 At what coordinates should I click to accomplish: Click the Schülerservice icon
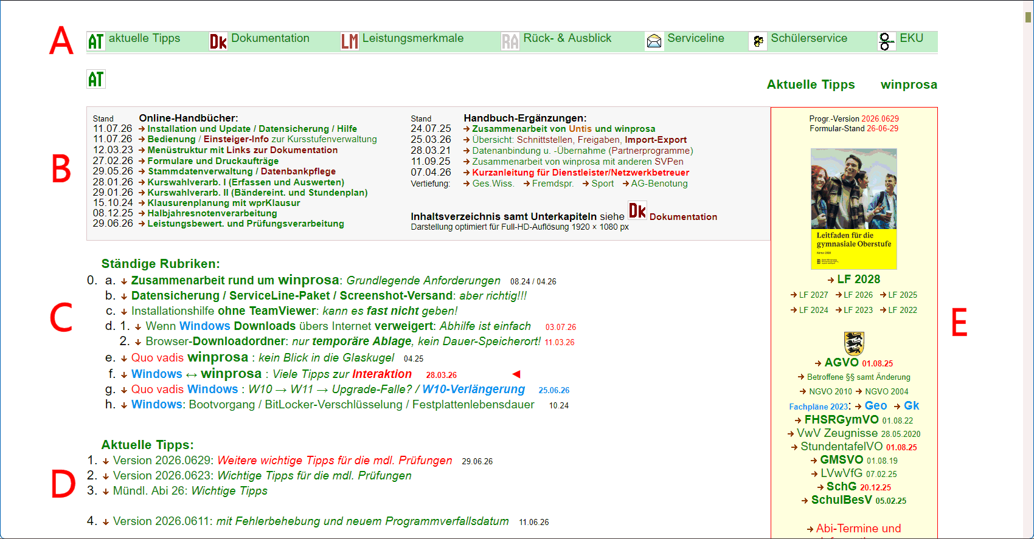point(758,41)
